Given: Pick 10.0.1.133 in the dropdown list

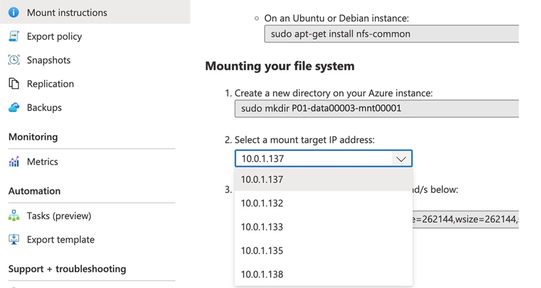Looking at the screenshot, I should [262, 226].
